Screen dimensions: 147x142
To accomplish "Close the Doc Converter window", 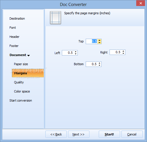I will click(141, 3).
